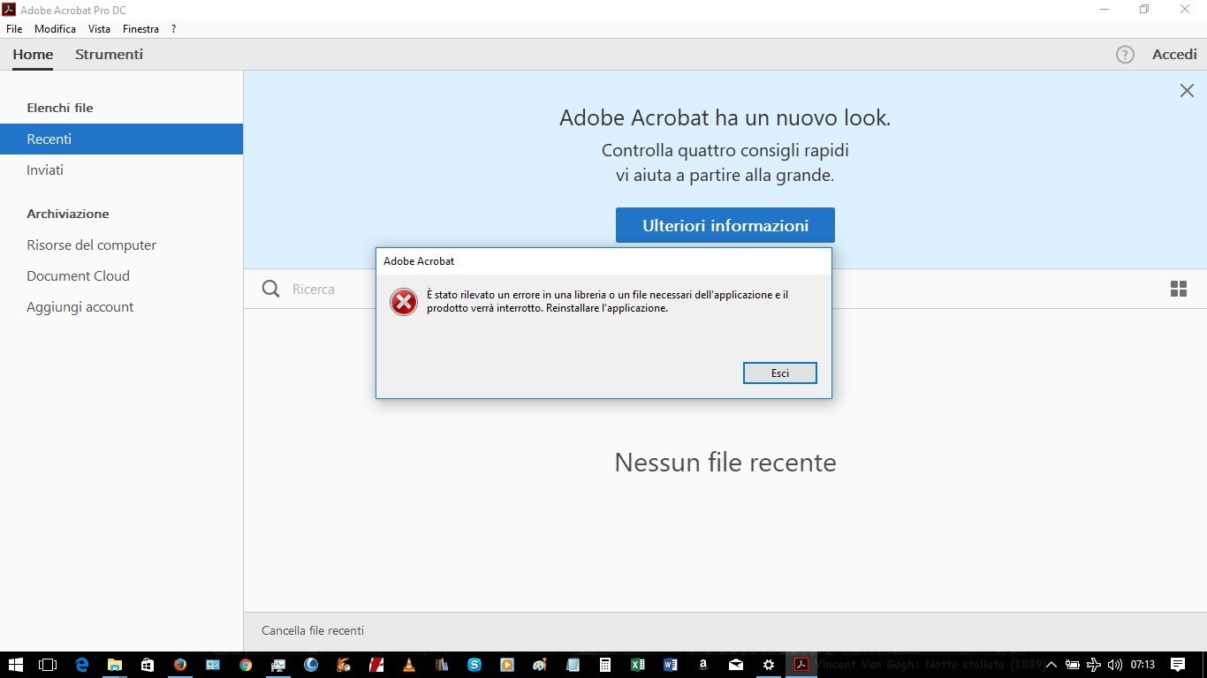The image size is (1207, 678).
Task: Click the volume speaker tray icon
Action: (1115, 665)
